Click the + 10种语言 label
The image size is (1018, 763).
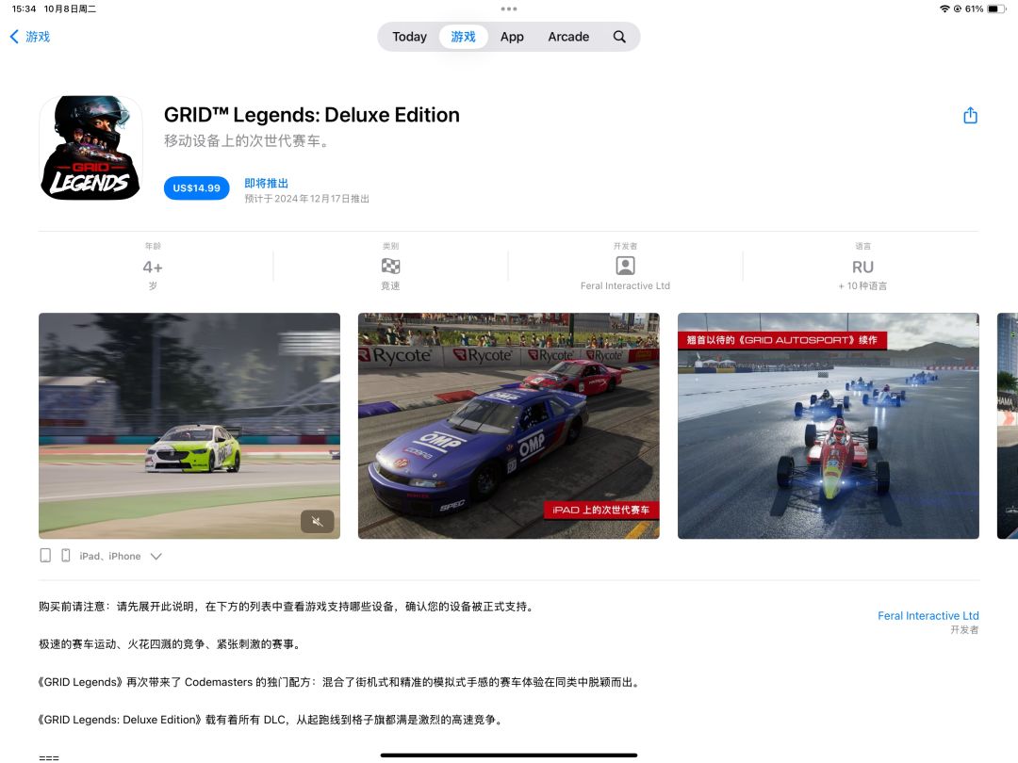pyautogui.click(x=862, y=285)
